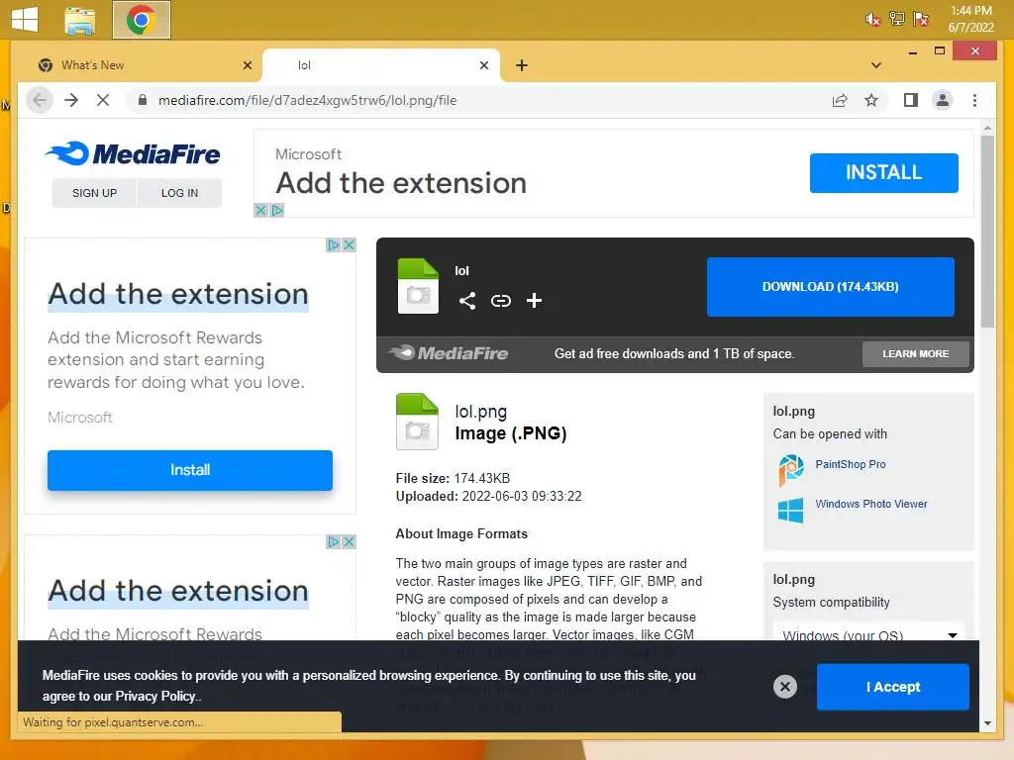The image size is (1014, 760).
Task: Click the muted volume tray icon
Action: (x=872, y=20)
